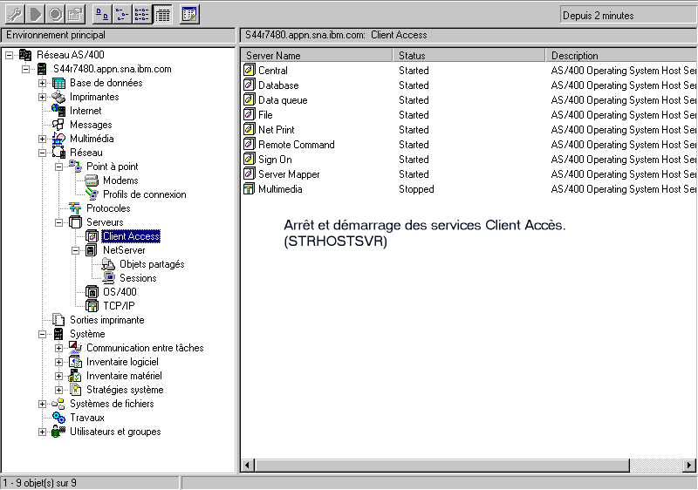
Task: Expand Communication entre tâches node
Action: (x=58, y=348)
